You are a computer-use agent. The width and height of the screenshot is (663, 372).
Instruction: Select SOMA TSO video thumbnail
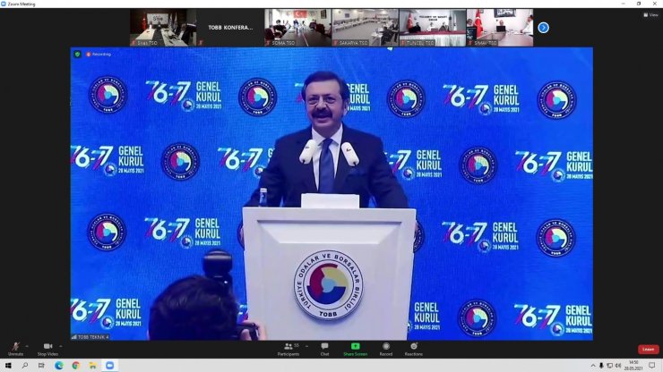pyautogui.click(x=297, y=28)
